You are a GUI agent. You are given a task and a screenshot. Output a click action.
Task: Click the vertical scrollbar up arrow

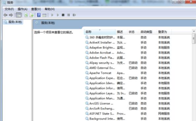[x=194, y=31]
